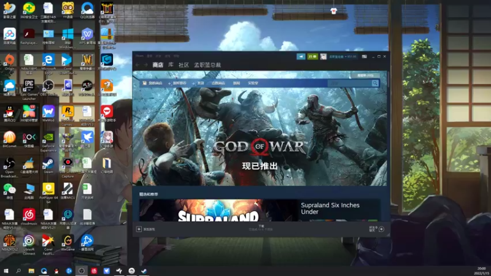Open the Steam menu in title bar
Image resolution: width=491 pixels, height=276 pixels.
140,56
